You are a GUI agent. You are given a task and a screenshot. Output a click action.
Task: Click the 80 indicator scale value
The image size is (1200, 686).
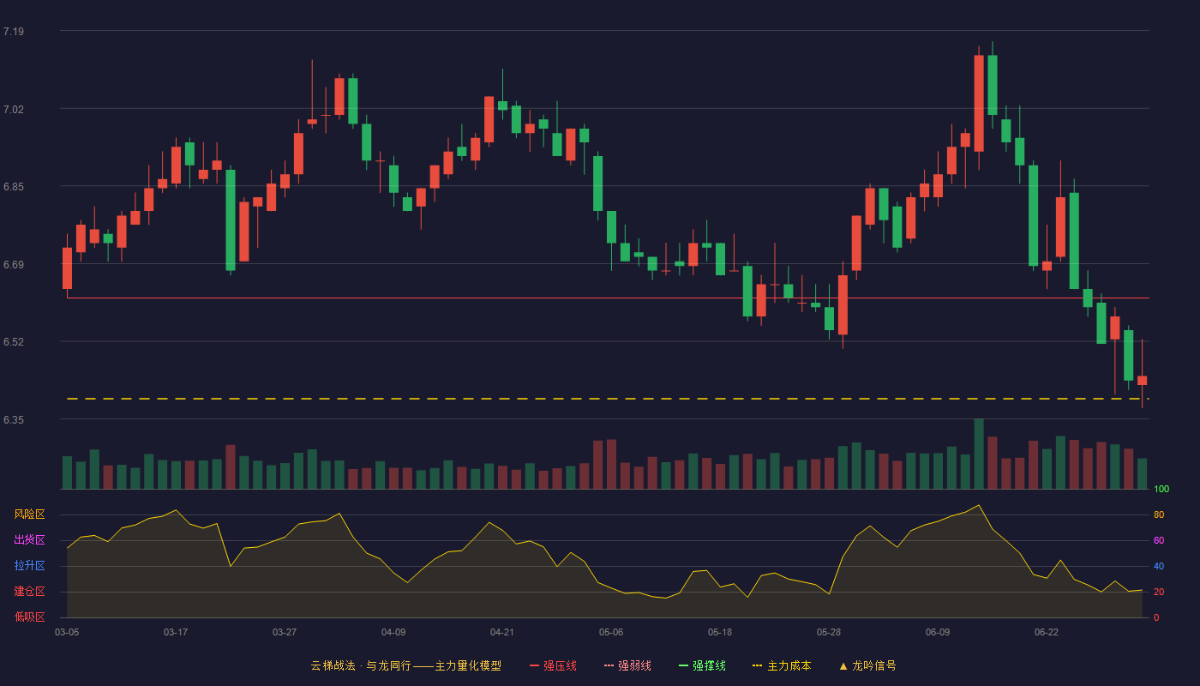pyautogui.click(x=1159, y=514)
